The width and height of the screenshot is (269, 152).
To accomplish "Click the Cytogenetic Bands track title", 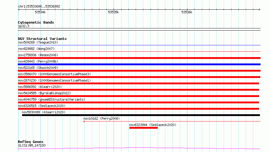I will (x=36, y=22).
